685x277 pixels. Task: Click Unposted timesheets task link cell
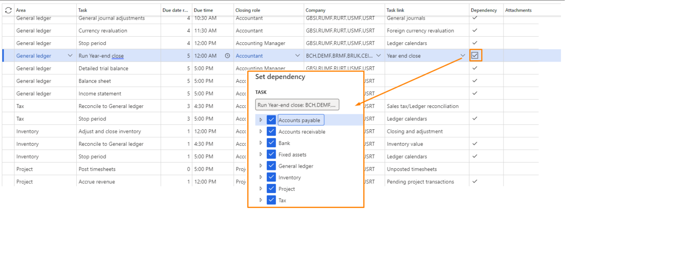click(427, 169)
